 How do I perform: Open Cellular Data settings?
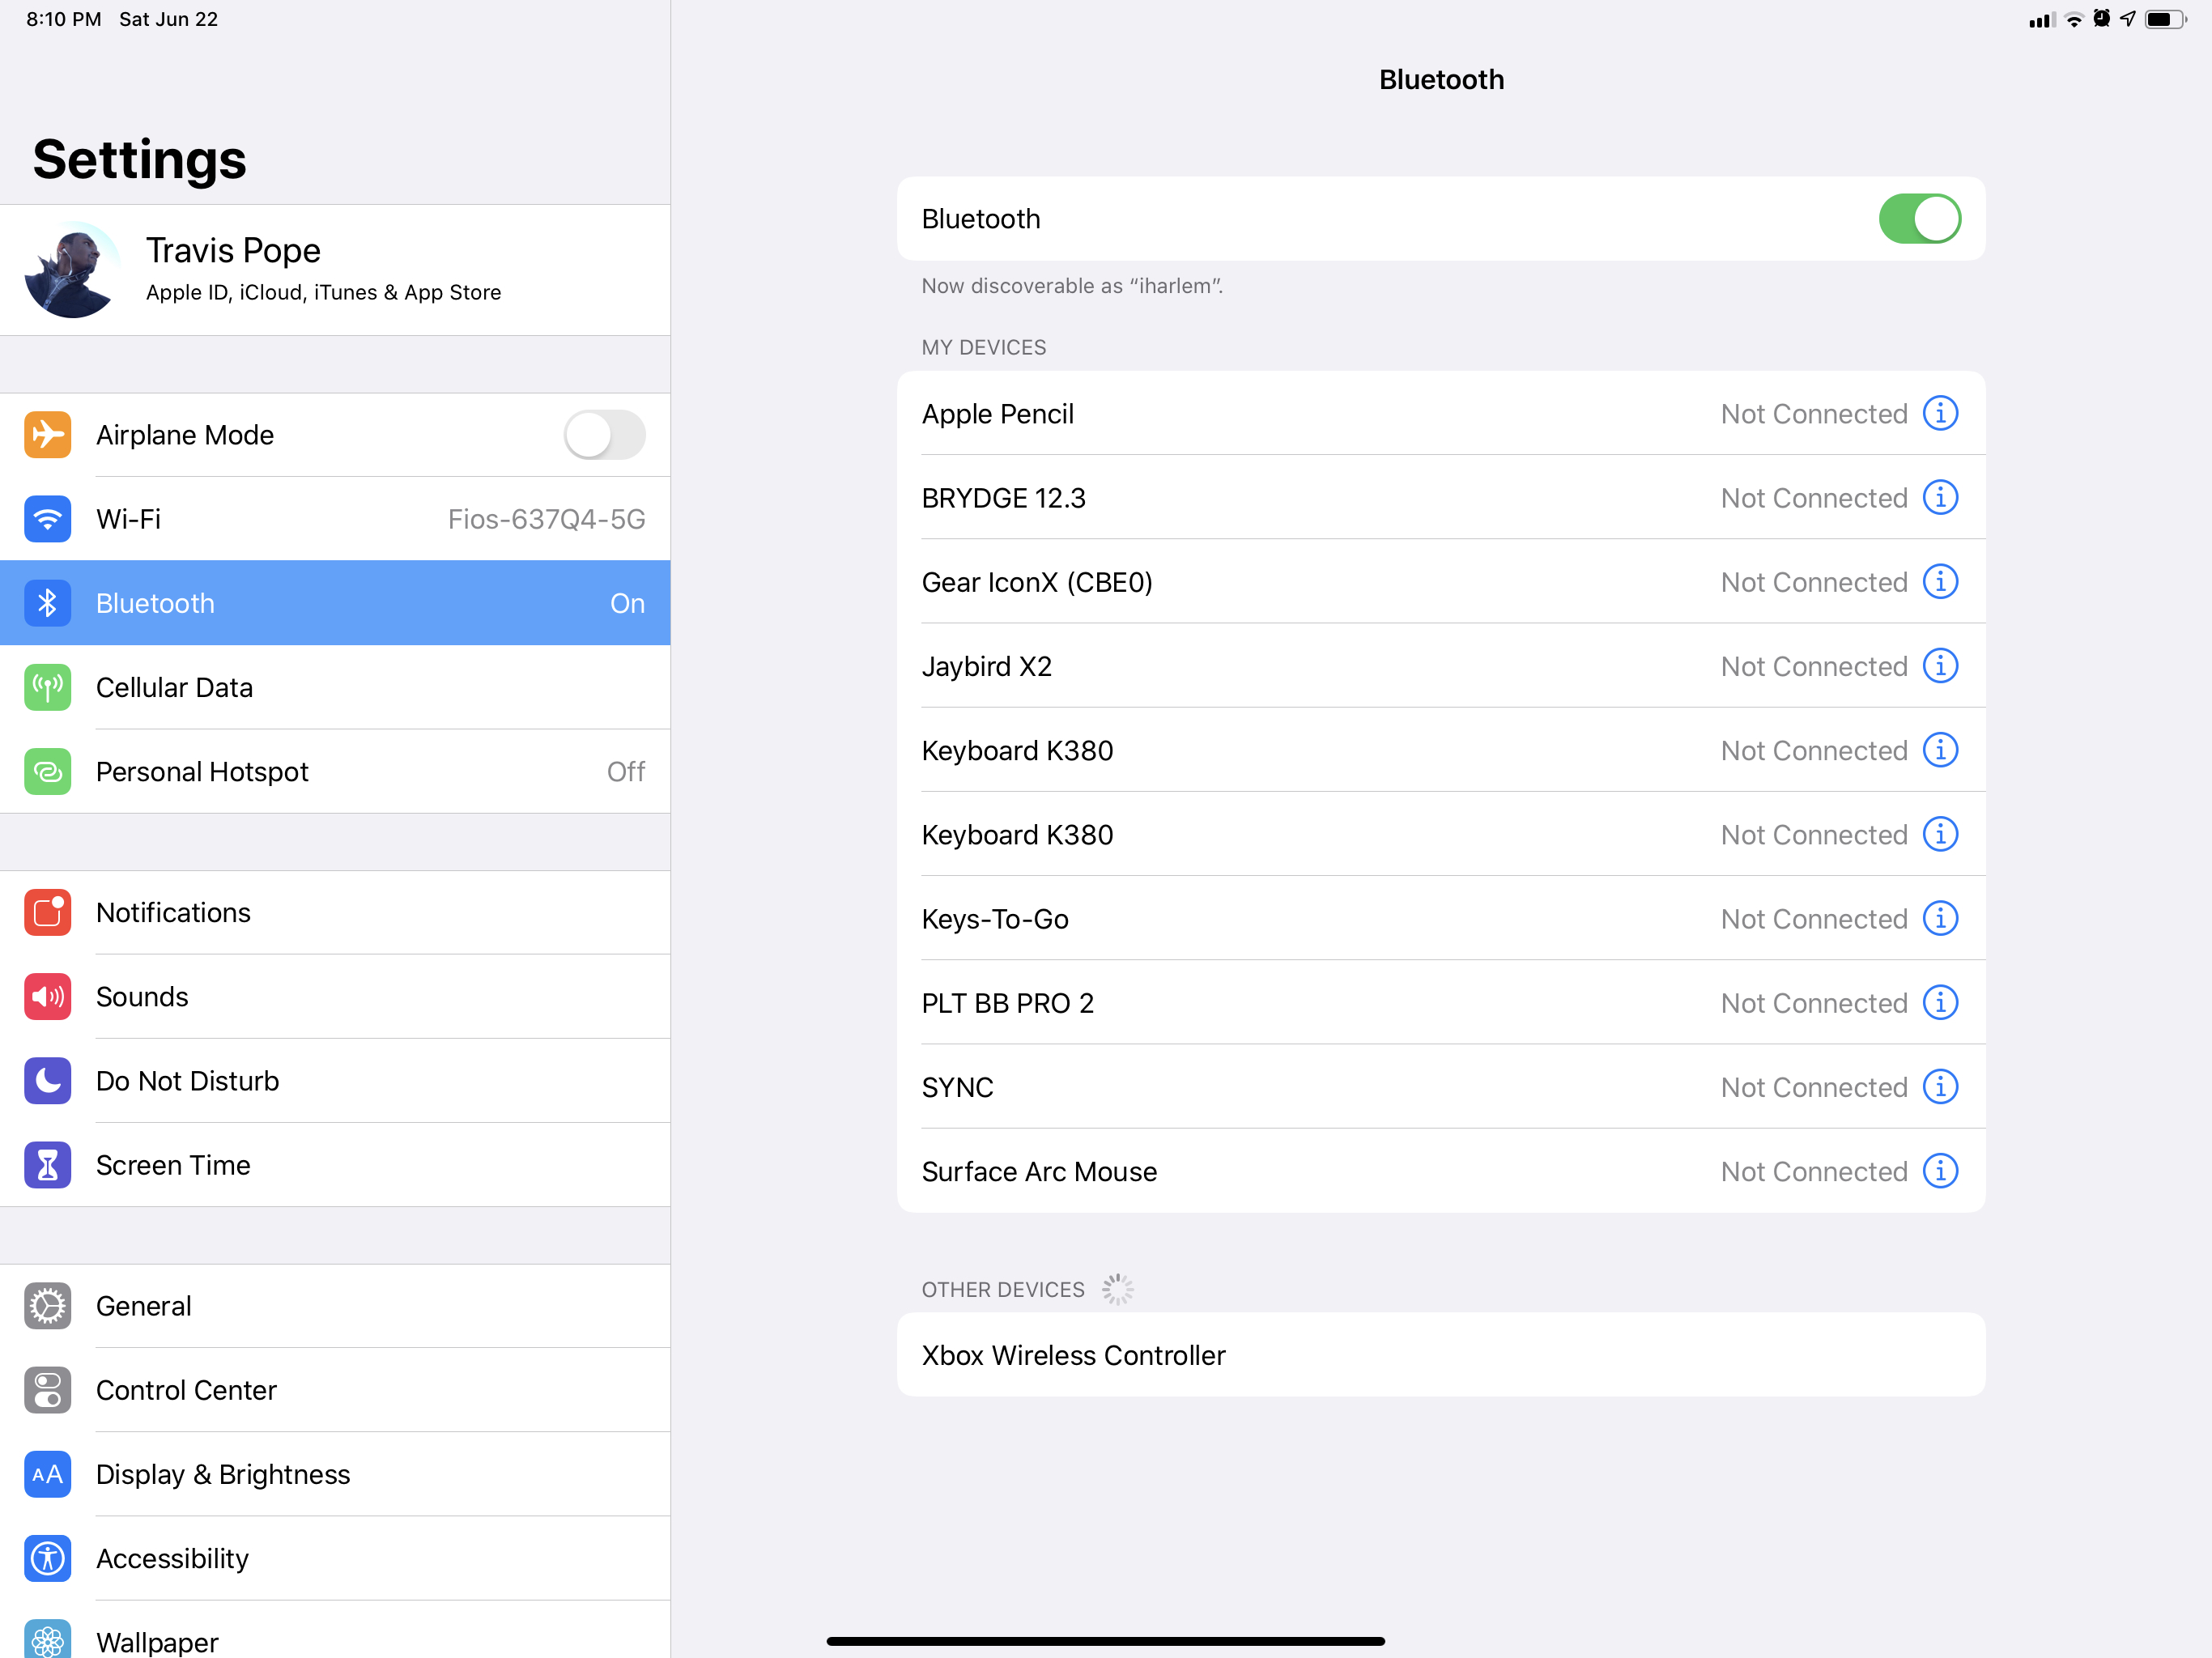(335, 687)
